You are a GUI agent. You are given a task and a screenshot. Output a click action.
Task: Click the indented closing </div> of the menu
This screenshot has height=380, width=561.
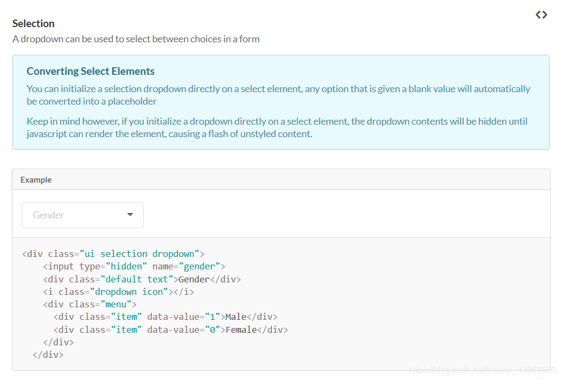pyautogui.click(x=58, y=342)
